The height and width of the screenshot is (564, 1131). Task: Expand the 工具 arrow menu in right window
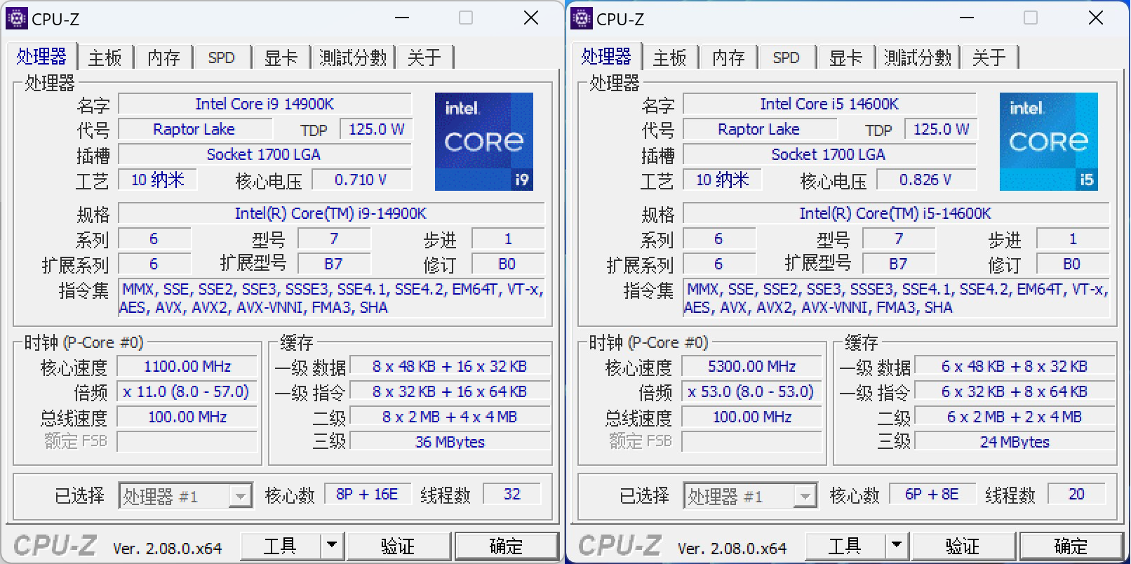point(896,545)
